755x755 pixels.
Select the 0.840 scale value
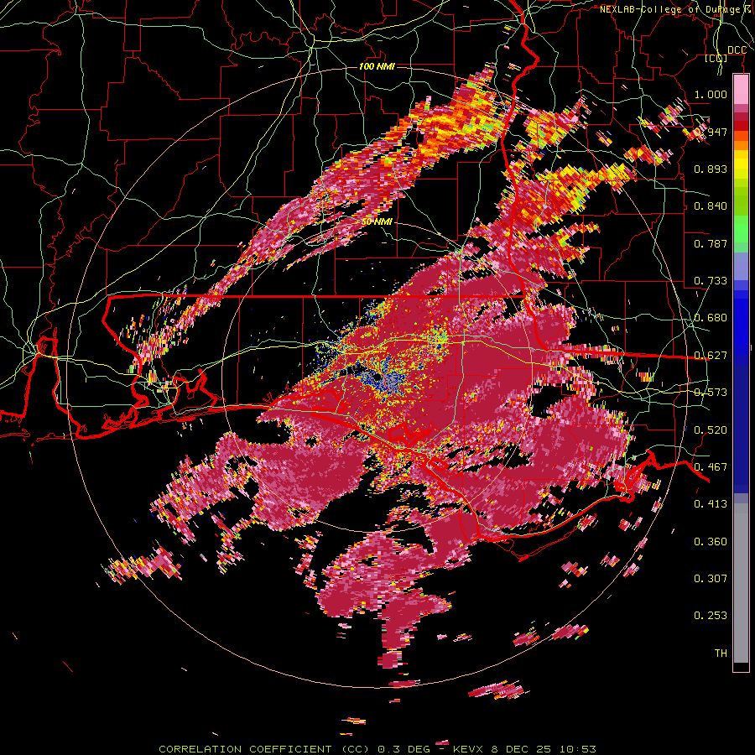[711, 206]
